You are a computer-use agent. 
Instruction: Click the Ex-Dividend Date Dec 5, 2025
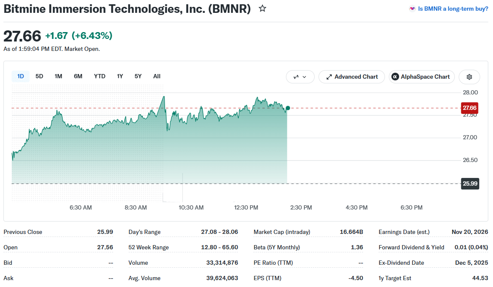[471, 263]
